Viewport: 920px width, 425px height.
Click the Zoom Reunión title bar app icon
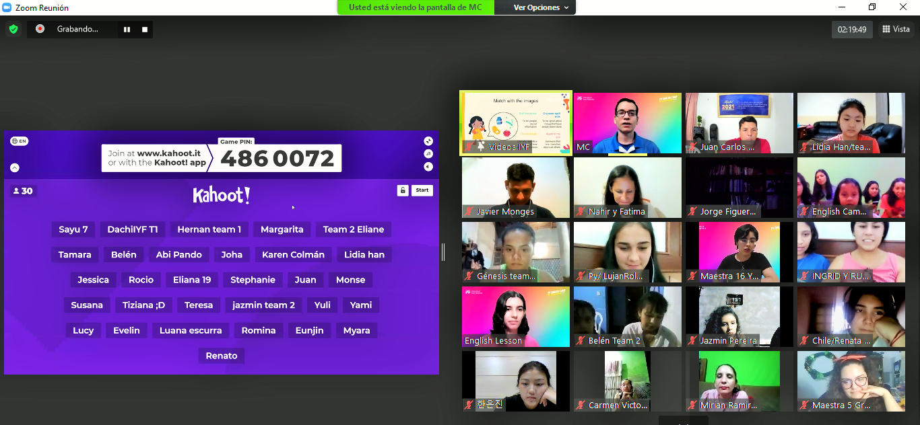click(7, 7)
